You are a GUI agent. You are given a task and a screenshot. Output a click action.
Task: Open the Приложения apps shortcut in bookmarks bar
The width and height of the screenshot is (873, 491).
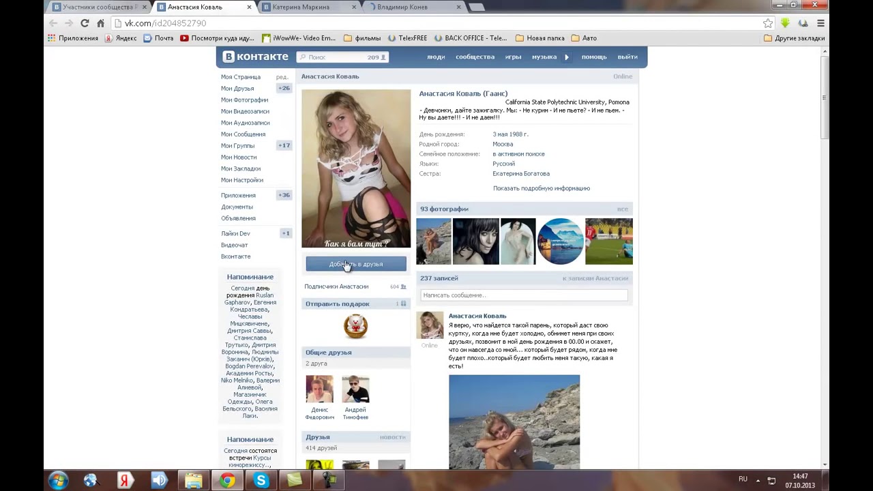point(73,38)
